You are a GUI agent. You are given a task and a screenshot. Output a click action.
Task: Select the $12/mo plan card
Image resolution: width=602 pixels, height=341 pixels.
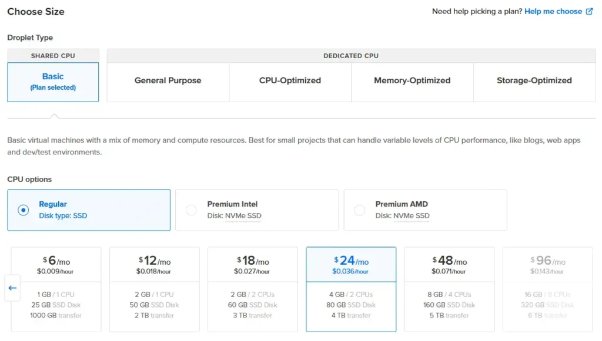click(x=154, y=289)
